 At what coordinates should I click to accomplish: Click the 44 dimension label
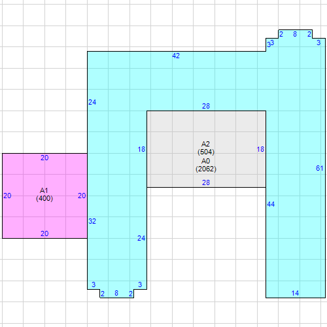pos(271,204)
